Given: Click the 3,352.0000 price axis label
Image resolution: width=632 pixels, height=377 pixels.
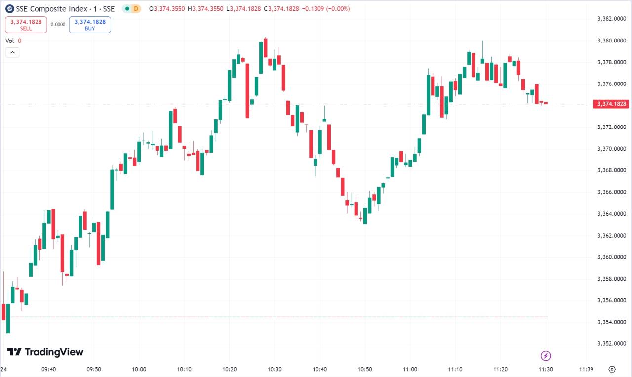Looking at the screenshot, I should point(611,343).
